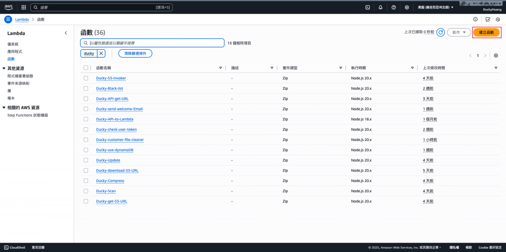Sort by function name column arrow
Image resolution: width=506 pixels, height=252 pixels.
(x=220, y=68)
